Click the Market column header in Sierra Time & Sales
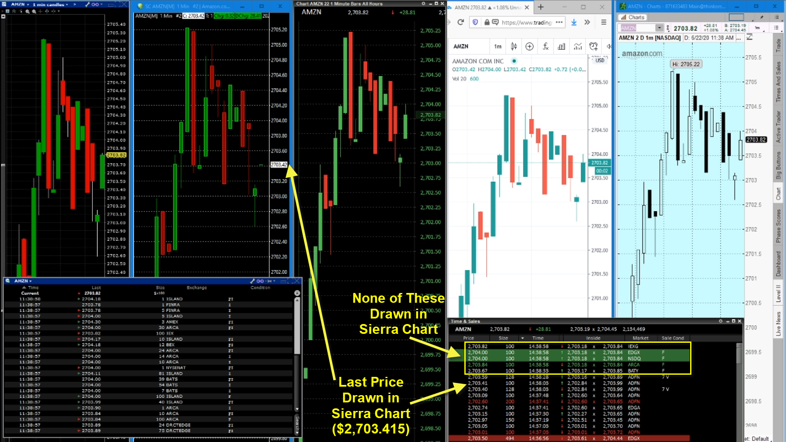Image resolution: width=786 pixels, height=442 pixels. (640, 338)
